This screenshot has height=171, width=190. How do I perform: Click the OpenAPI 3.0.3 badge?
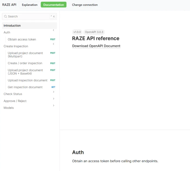[94, 32]
